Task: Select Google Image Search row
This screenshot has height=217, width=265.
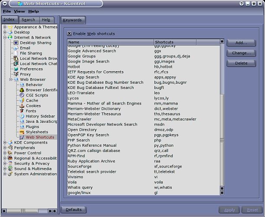Action: [x=144, y=61]
